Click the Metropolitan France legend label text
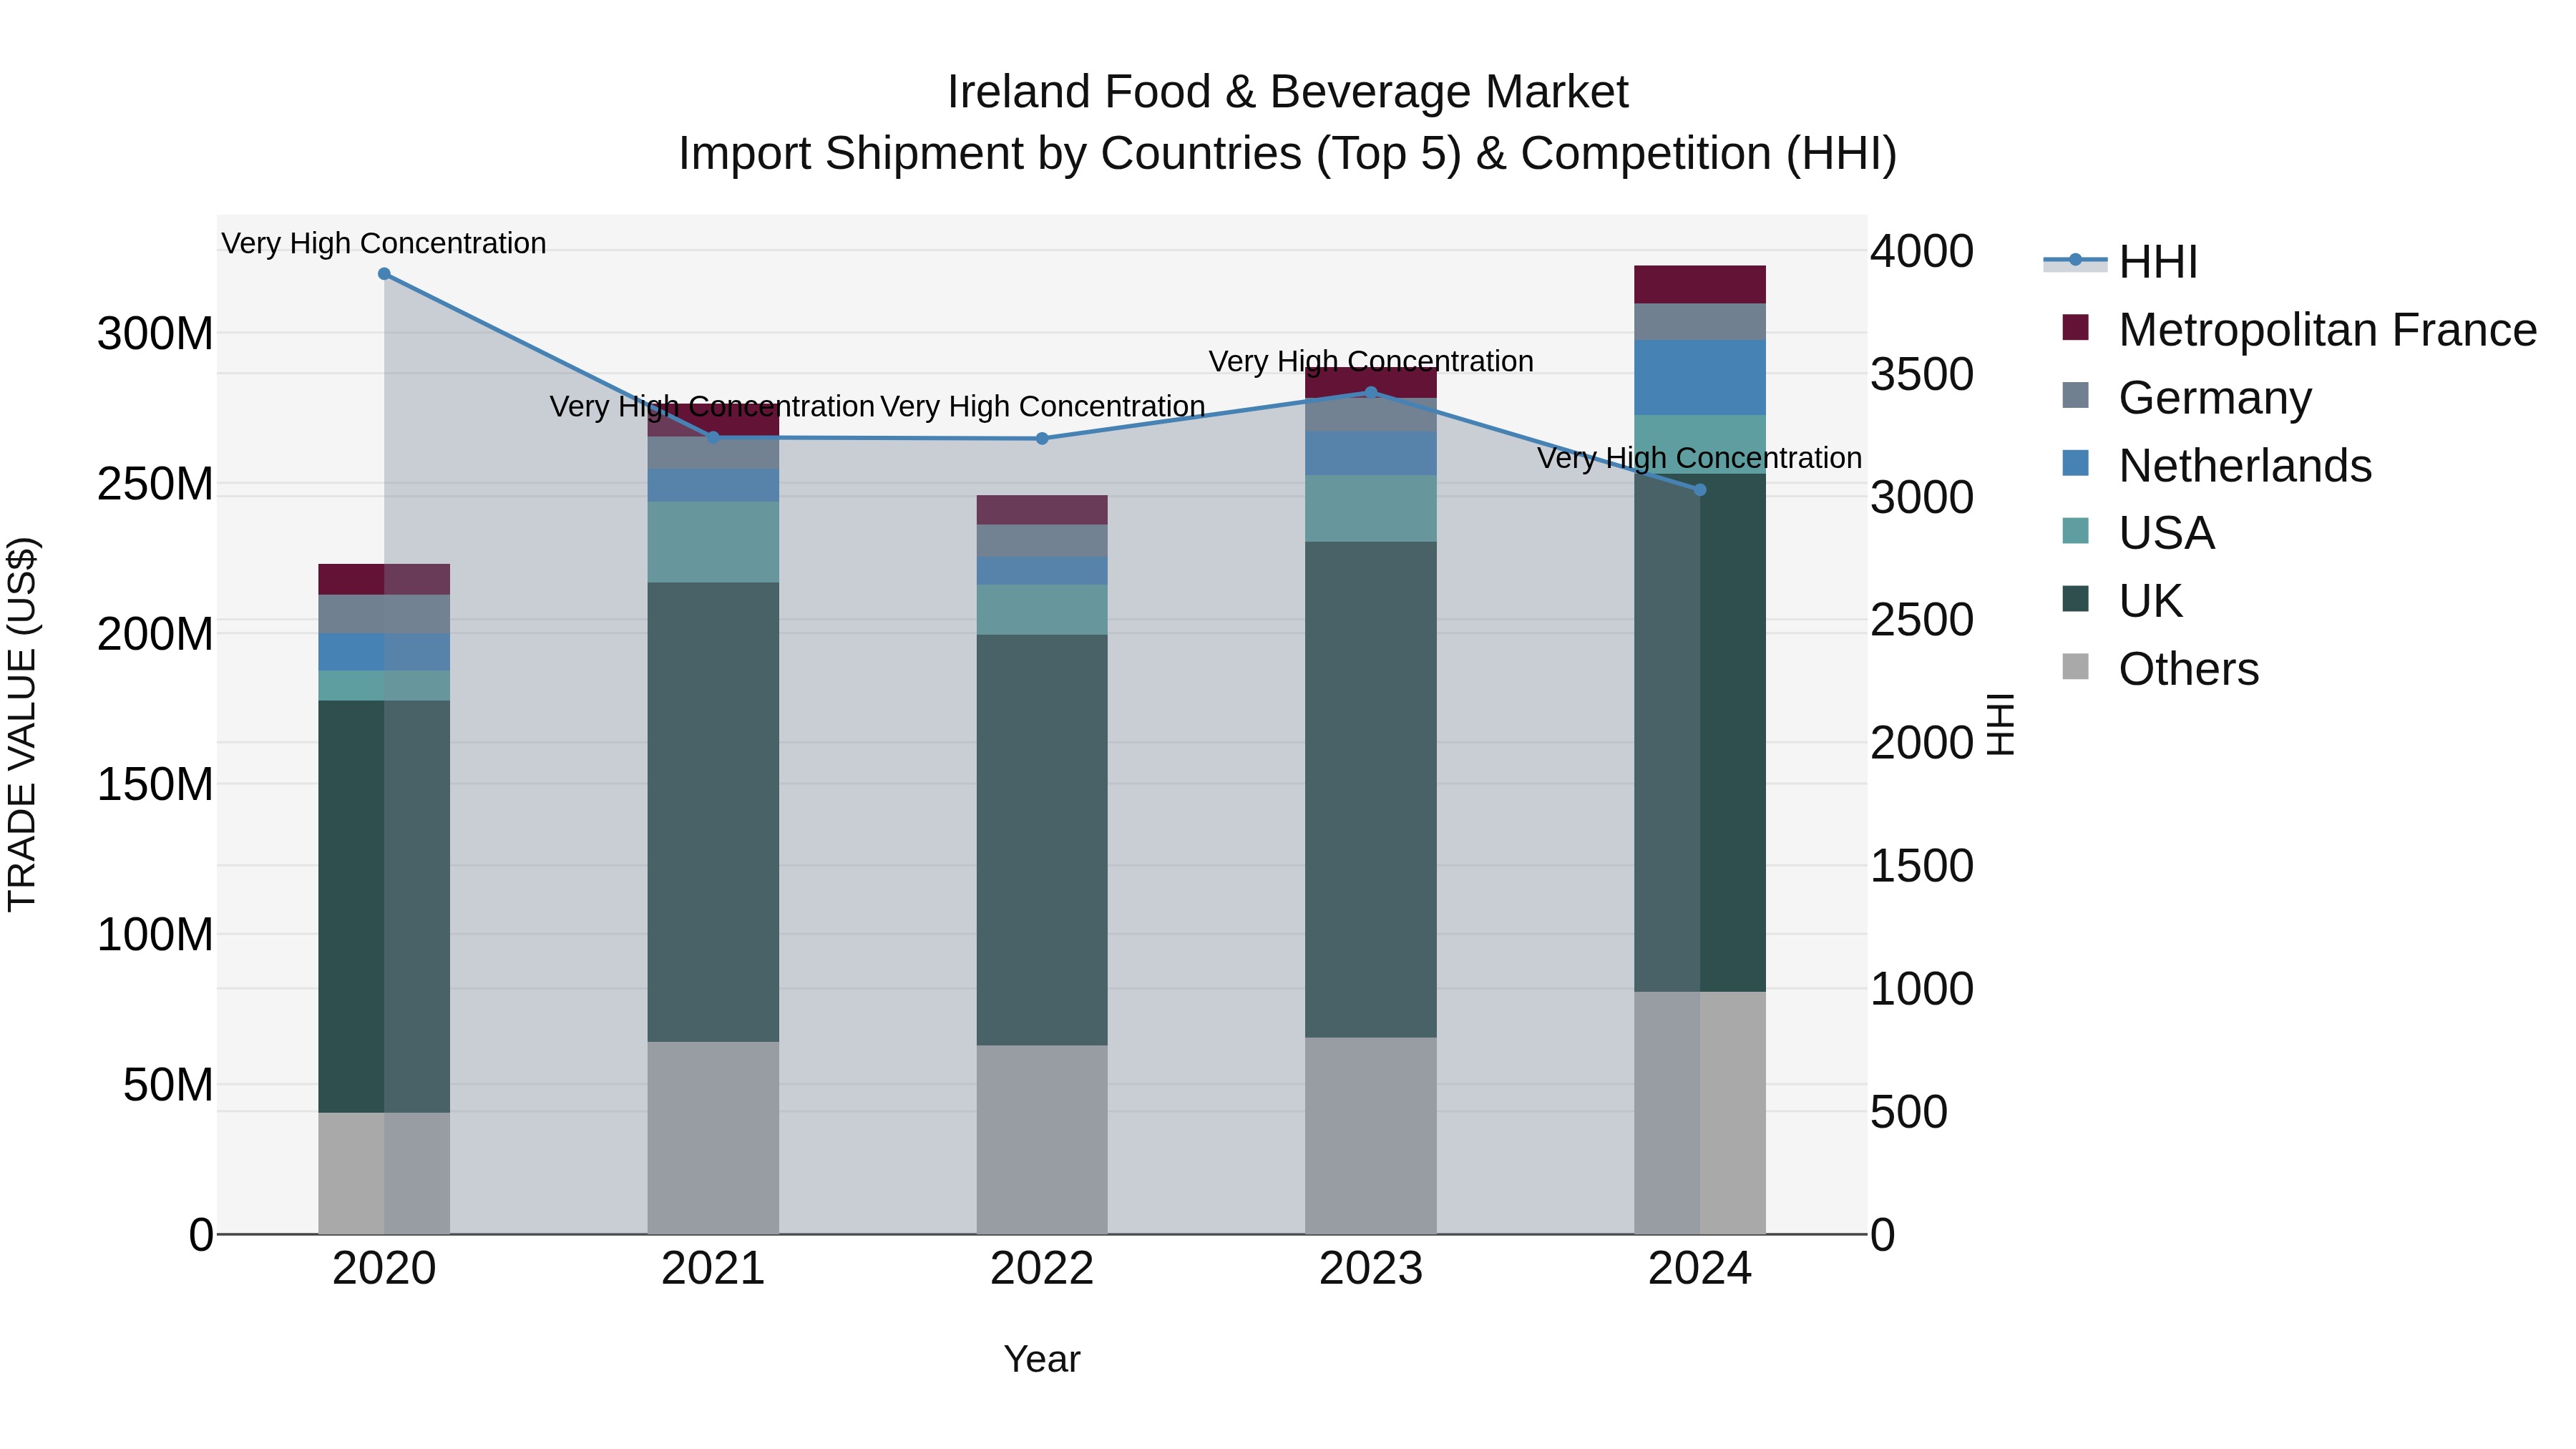 click(x=2328, y=330)
